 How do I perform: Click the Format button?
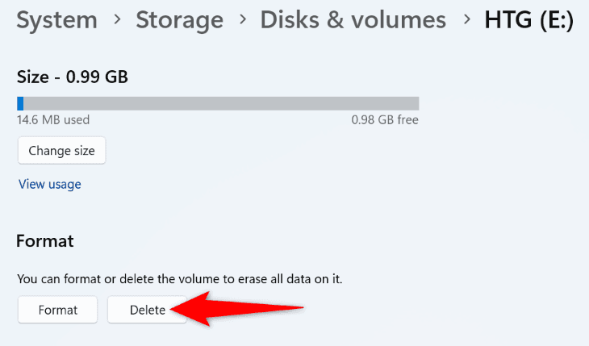(57, 310)
